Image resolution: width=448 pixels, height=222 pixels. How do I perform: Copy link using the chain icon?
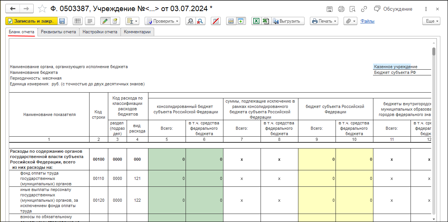coord(364,9)
